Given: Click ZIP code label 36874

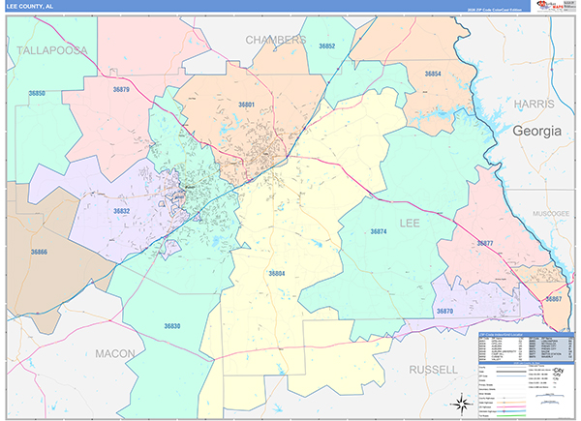Looking at the screenshot, I should tap(379, 231).
